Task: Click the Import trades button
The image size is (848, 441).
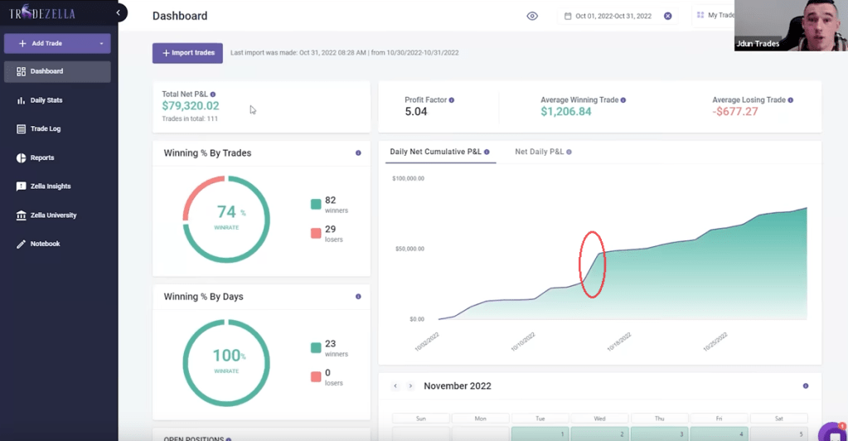Action: tap(187, 53)
